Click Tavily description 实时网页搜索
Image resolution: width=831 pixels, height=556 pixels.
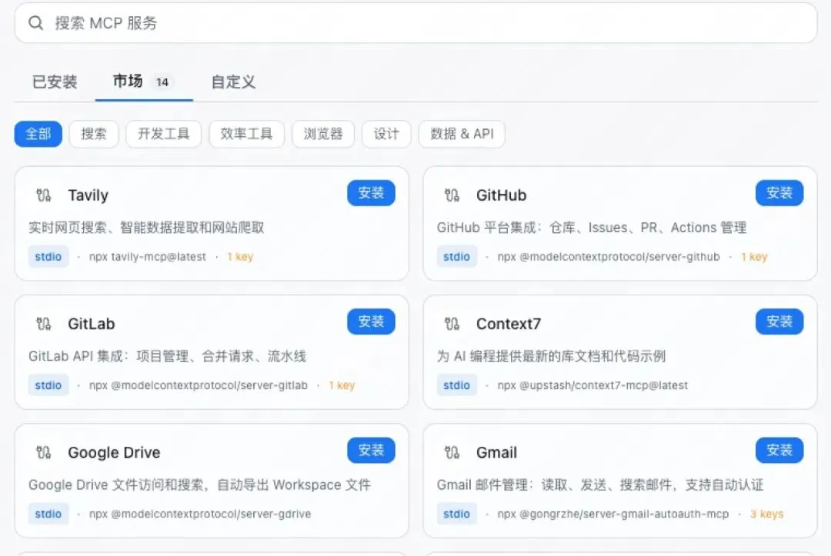click(x=146, y=228)
